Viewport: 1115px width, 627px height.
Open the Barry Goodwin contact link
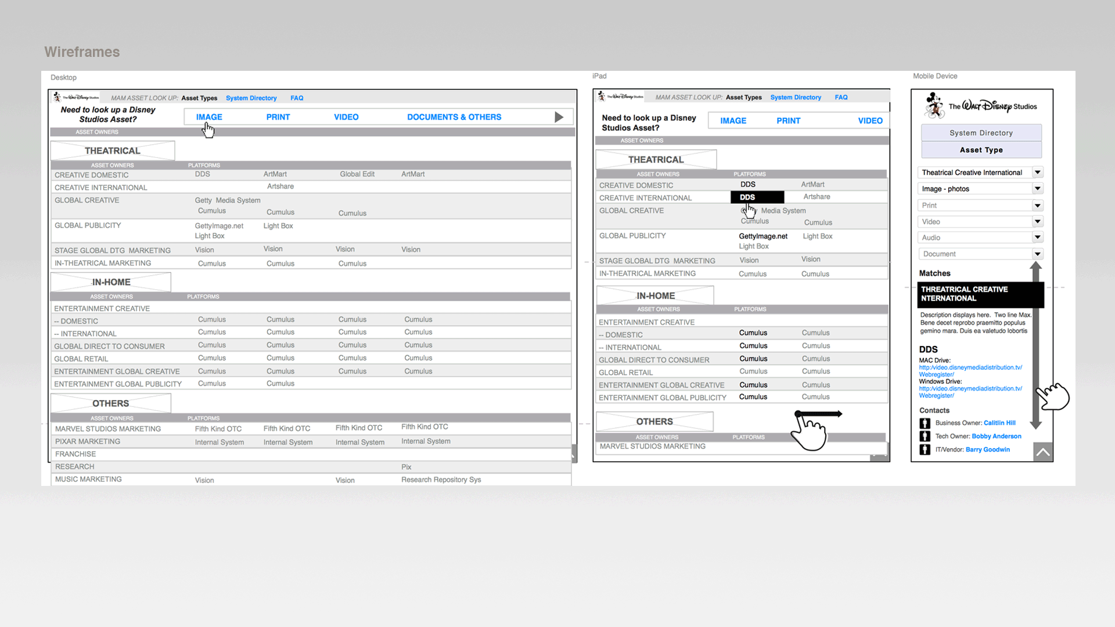pyautogui.click(x=988, y=450)
